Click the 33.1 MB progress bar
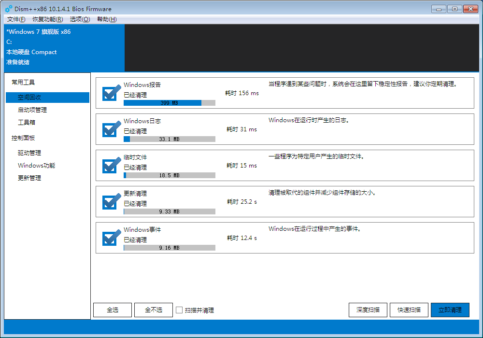 point(170,139)
